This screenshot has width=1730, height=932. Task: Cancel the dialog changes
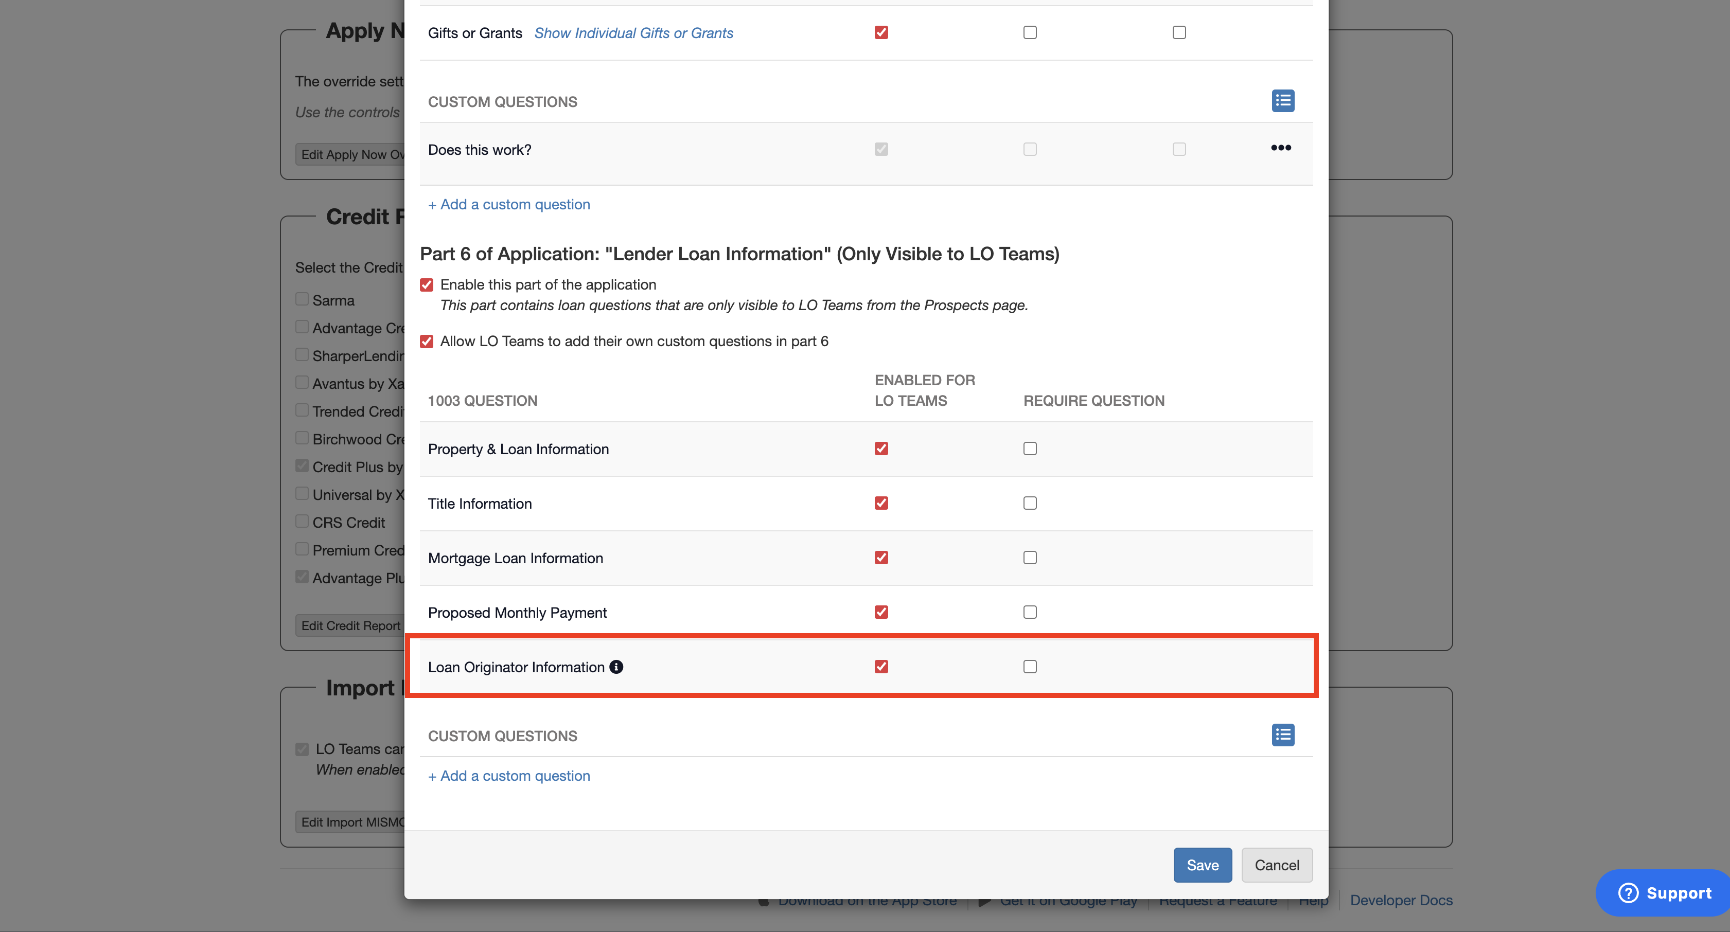click(1276, 865)
